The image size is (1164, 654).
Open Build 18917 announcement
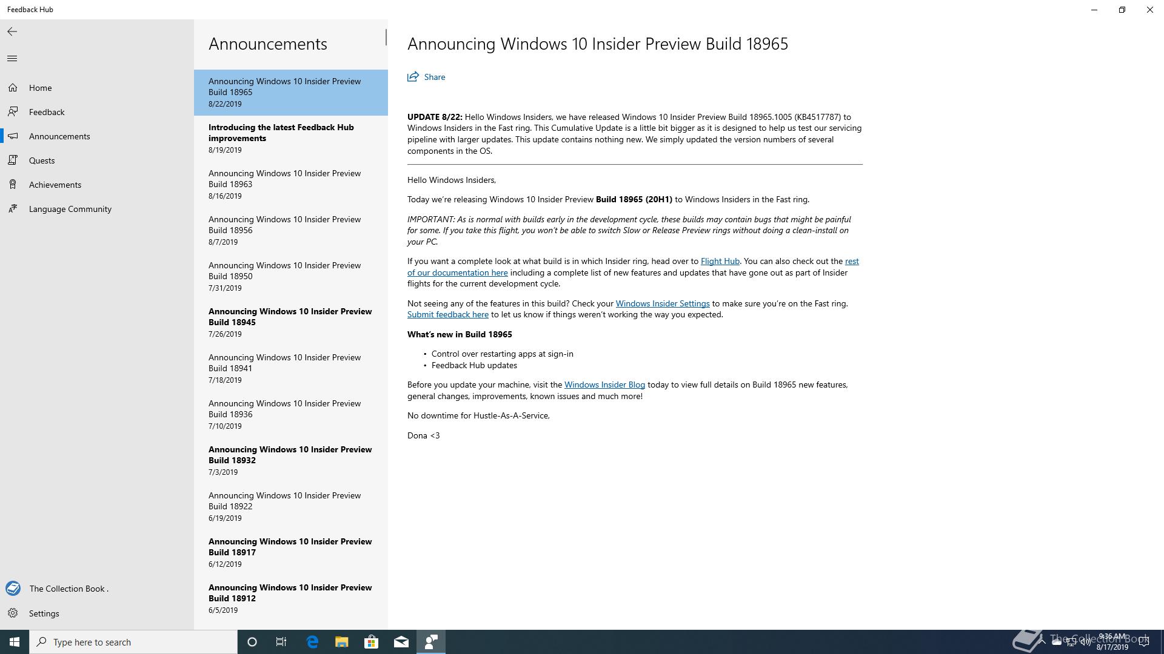[x=291, y=553]
